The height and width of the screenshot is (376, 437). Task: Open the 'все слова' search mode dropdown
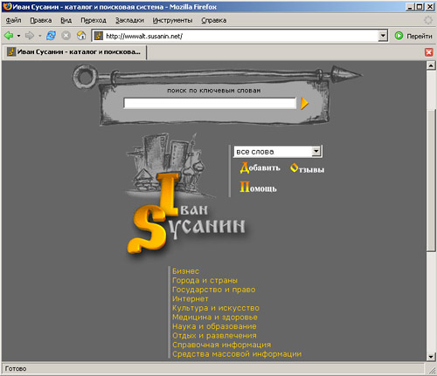pyautogui.click(x=278, y=152)
